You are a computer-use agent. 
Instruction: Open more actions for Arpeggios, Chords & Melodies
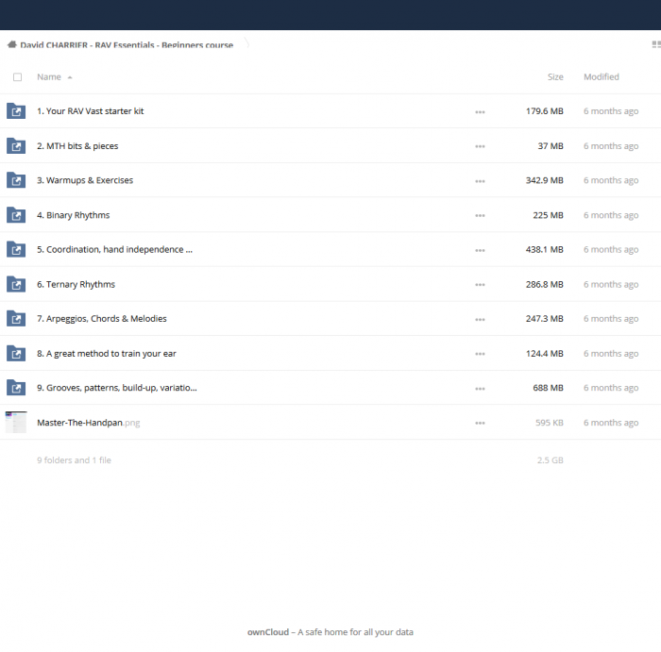point(480,319)
